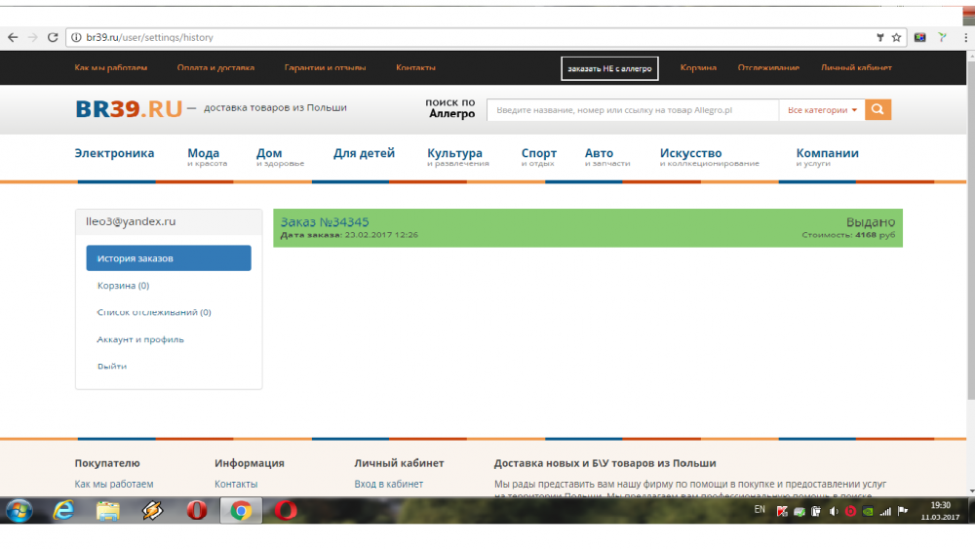Bookmark the page with the star icon

(896, 37)
